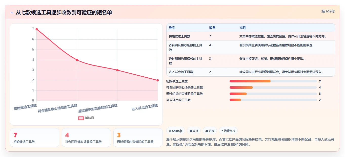Select the 初始候选工具数 table row label
Image resolution: width=345 pixels, height=157 pixels.
tap(179, 36)
